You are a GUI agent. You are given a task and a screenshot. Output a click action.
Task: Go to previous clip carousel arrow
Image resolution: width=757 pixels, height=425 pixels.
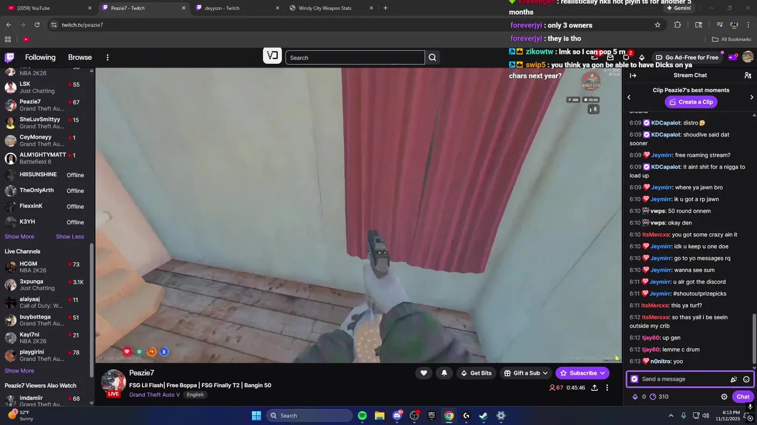pyautogui.click(x=629, y=97)
